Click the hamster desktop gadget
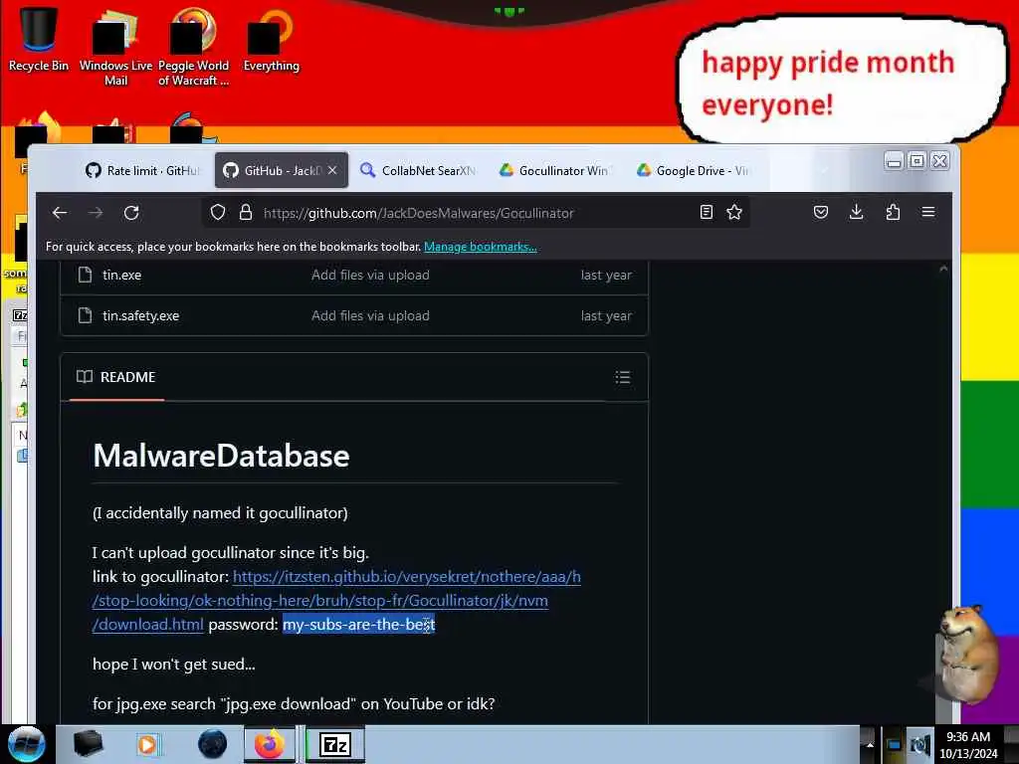The height and width of the screenshot is (764, 1019). coord(967,654)
